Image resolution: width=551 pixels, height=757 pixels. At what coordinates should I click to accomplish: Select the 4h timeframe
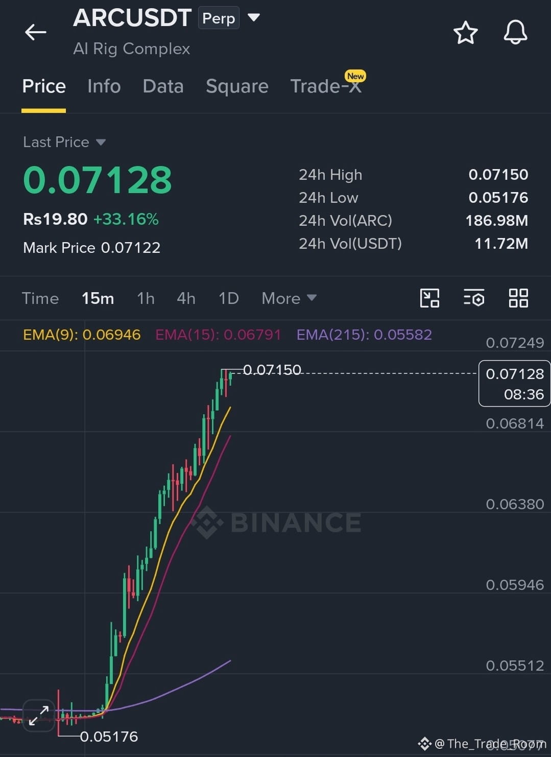click(x=186, y=298)
